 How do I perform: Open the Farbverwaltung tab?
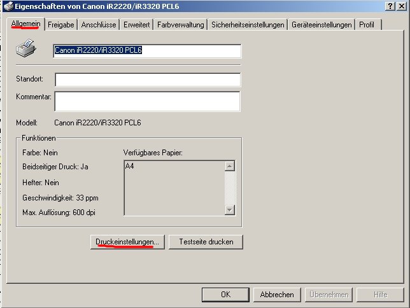pyautogui.click(x=180, y=25)
